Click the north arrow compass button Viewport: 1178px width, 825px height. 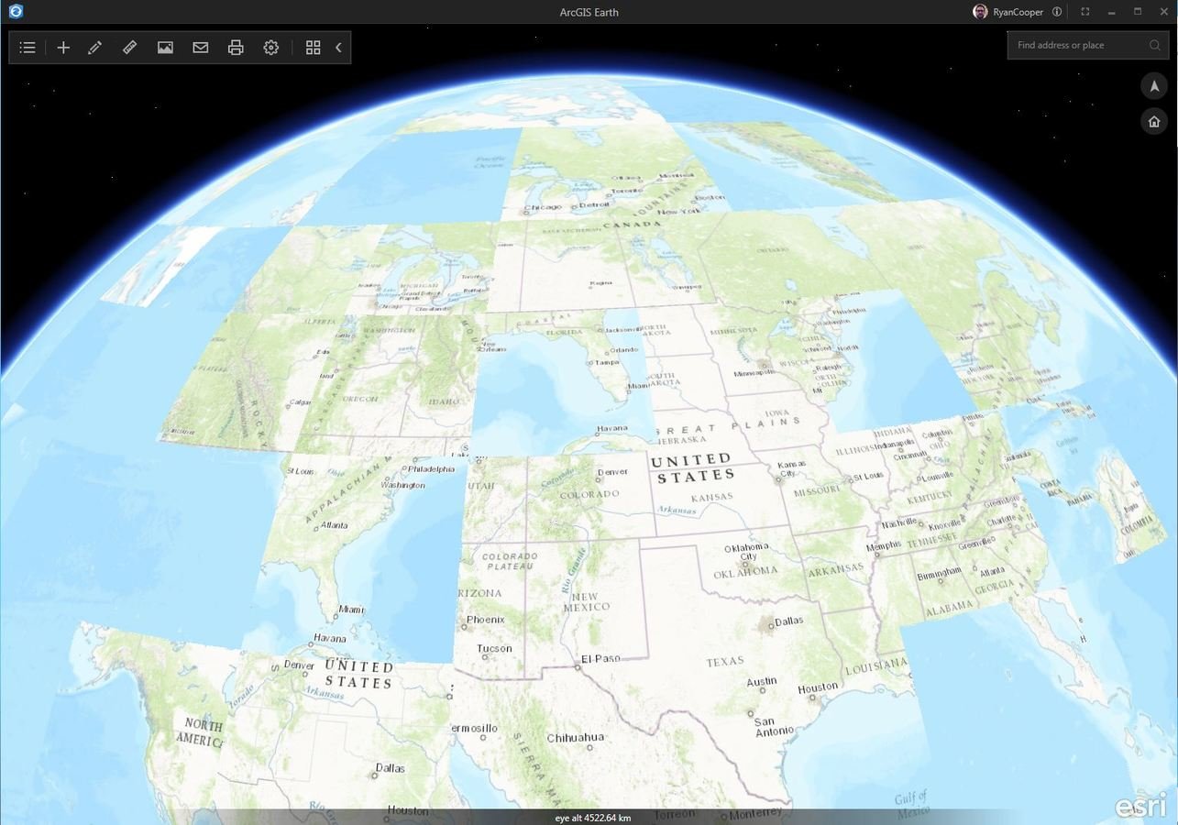(1154, 86)
